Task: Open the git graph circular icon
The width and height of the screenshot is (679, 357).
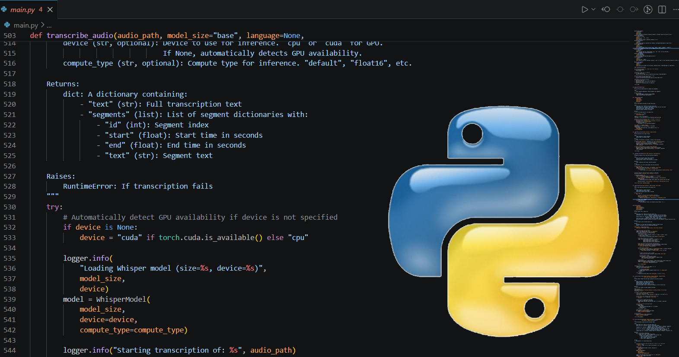Action: [x=648, y=9]
